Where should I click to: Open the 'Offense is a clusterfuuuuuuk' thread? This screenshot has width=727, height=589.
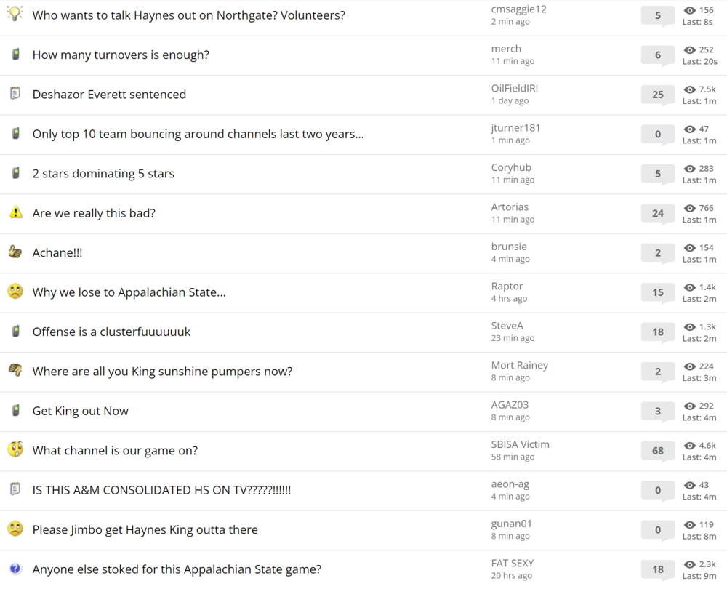tap(111, 332)
